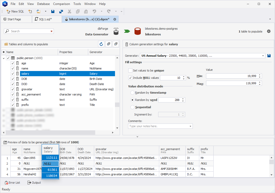Click in the Search tables field
Screen dimensions: 275x193
coord(29,31)
